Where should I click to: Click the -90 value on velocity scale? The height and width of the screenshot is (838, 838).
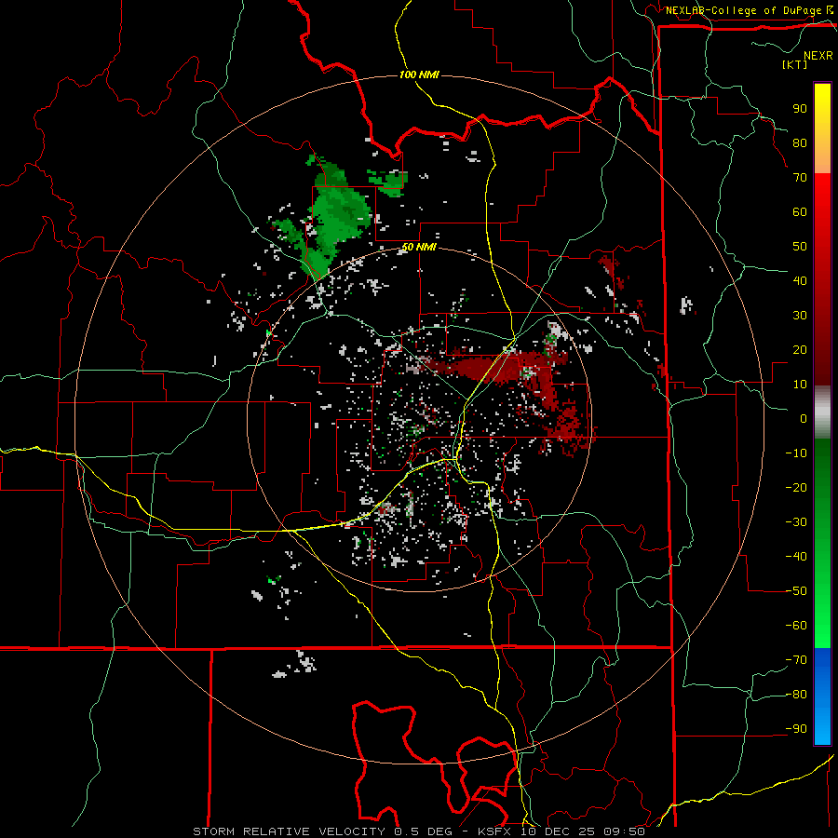click(x=796, y=729)
